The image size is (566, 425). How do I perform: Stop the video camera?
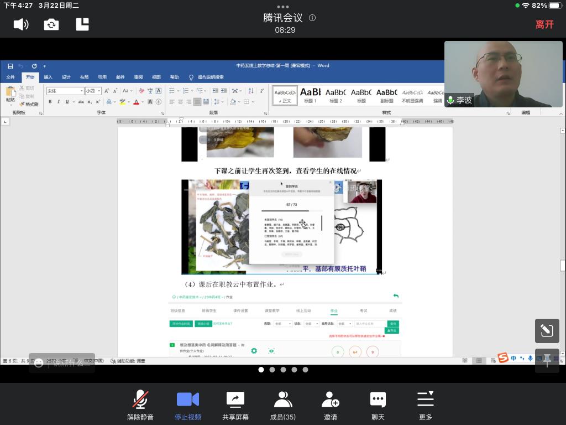click(x=188, y=405)
